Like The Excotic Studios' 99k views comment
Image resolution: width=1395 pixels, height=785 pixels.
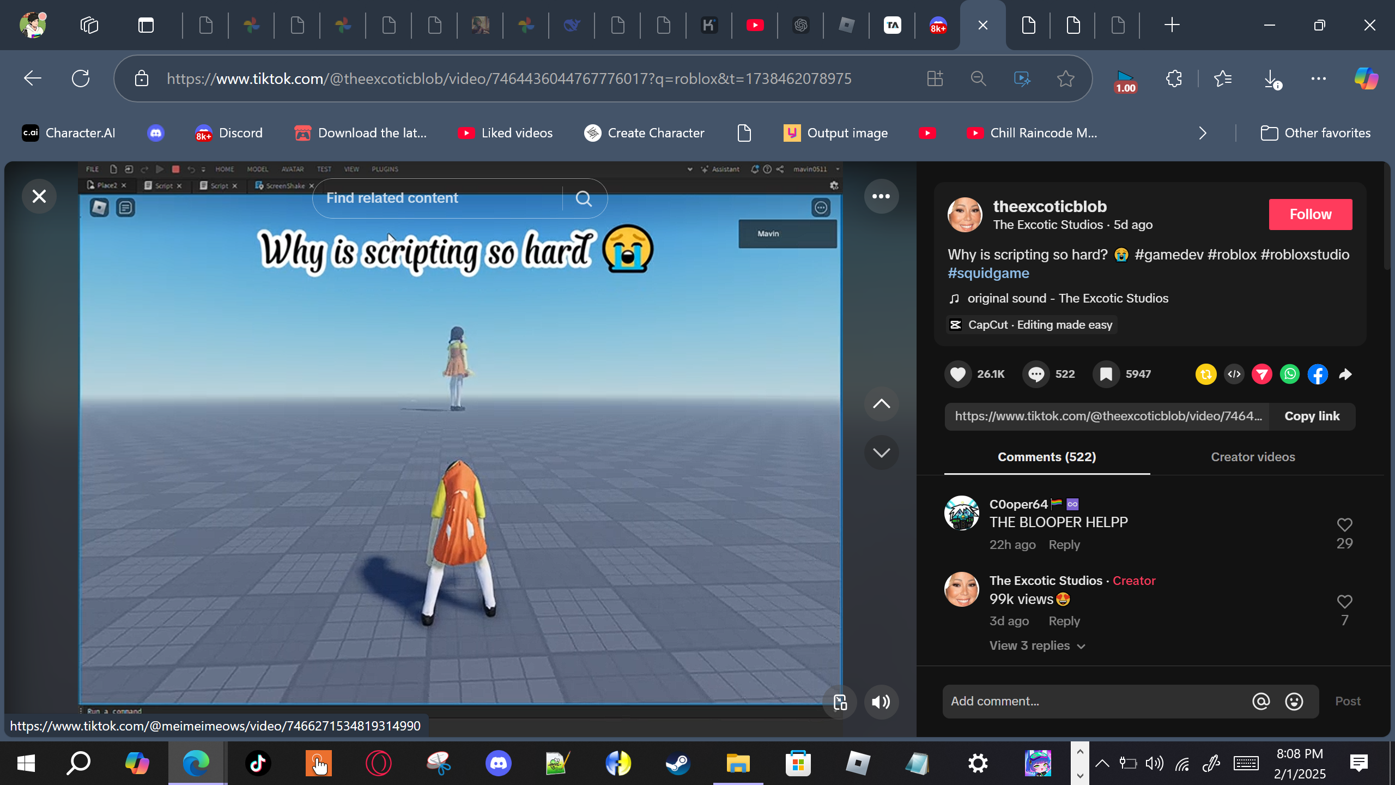pyautogui.click(x=1344, y=601)
